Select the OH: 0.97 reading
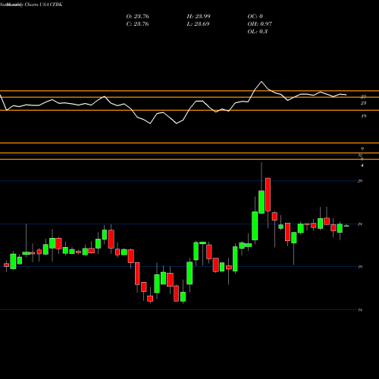 point(260,24)
